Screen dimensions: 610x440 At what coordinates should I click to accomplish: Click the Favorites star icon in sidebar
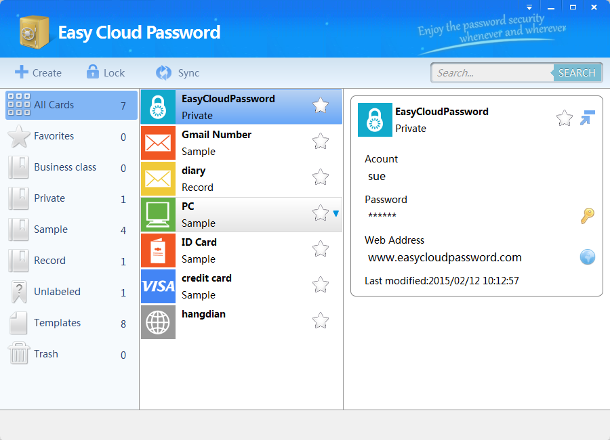click(x=19, y=137)
